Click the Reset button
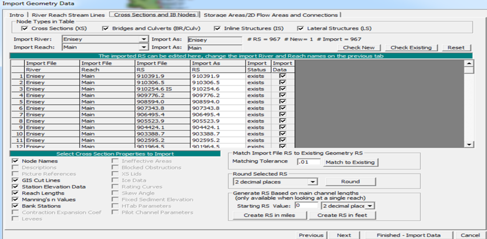The image size is (487, 239). [455, 47]
